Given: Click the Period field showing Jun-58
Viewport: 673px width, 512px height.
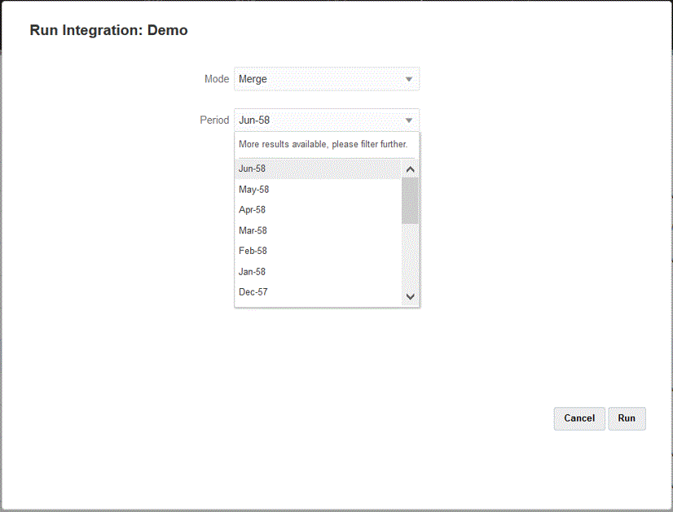Looking at the screenshot, I should [318, 120].
